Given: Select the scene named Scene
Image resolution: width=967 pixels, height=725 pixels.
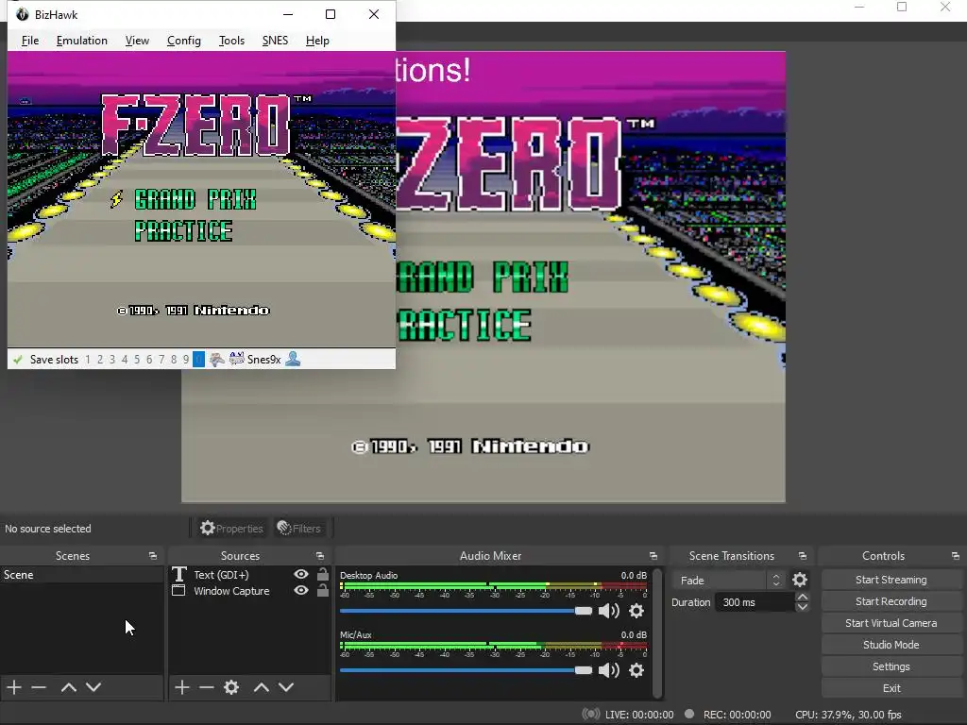Looking at the screenshot, I should tap(81, 575).
